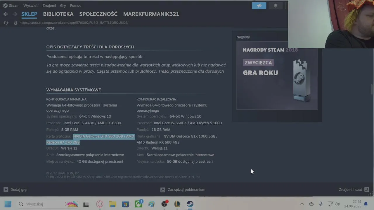Open the Gry menu

63,6
